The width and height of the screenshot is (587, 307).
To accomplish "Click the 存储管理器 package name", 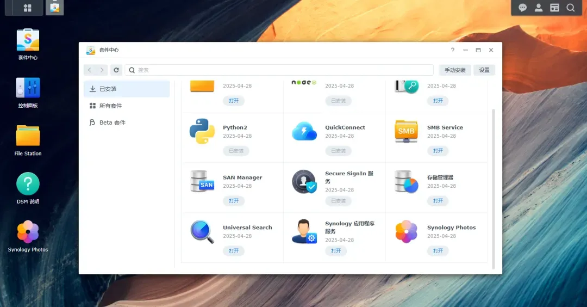I will (440, 177).
